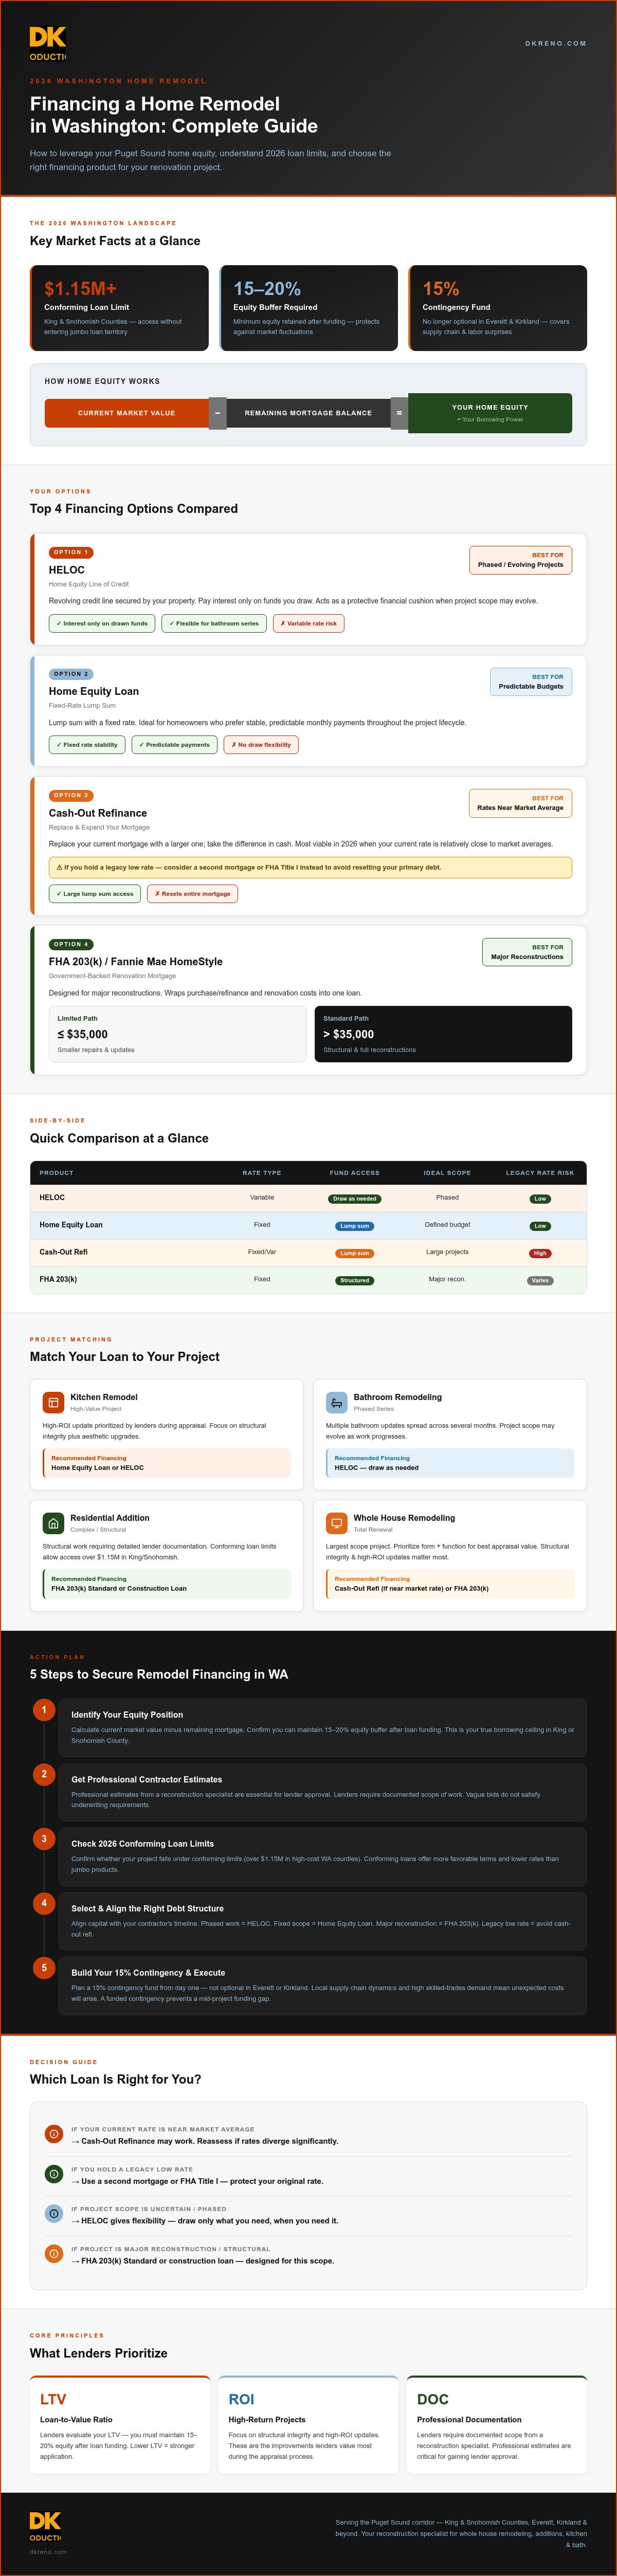
Task: Click the Remaining Mortgage Balance block
Action: coord(308,413)
